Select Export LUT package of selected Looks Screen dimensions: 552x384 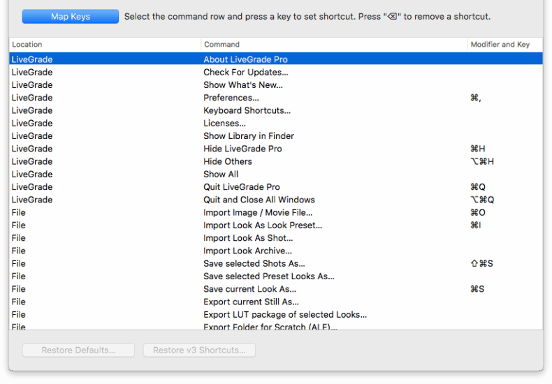click(x=284, y=314)
